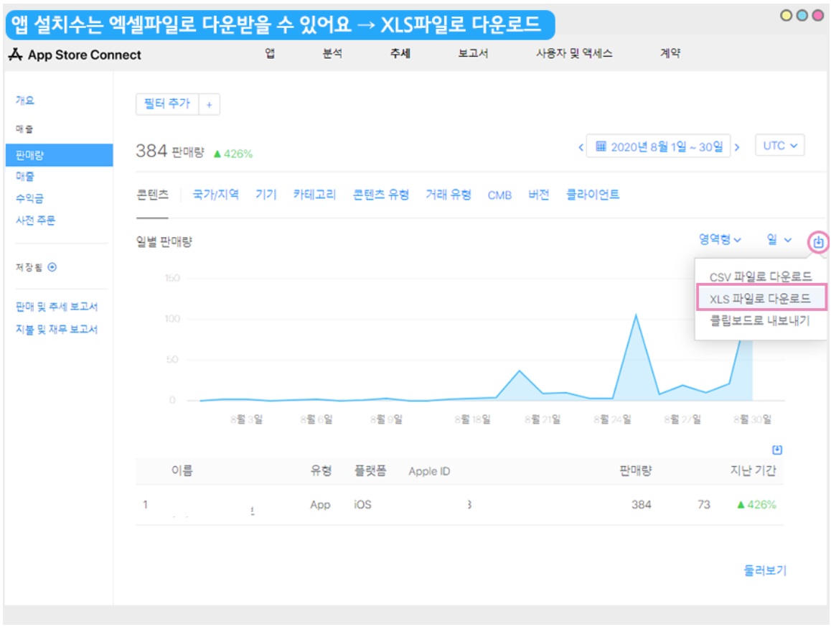Switch to the 국가/지역 tab
Viewport: 831px width, 627px height.
(x=215, y=195)
